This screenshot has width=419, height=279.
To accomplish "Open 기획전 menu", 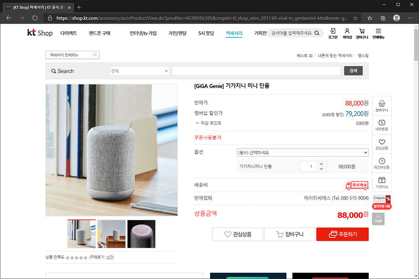I will tap(260, 33).
